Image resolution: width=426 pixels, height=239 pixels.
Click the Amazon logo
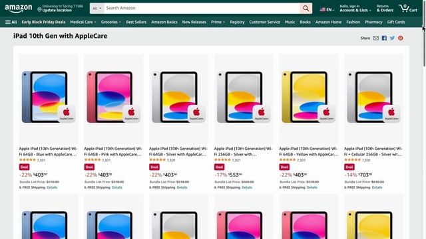click(18, 9)
